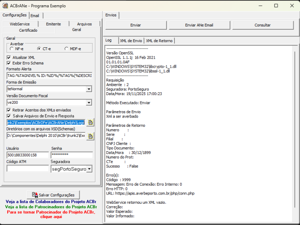
Task: Open Versão Documento Fiscal dropdown
Action: [x=89, y=103]
